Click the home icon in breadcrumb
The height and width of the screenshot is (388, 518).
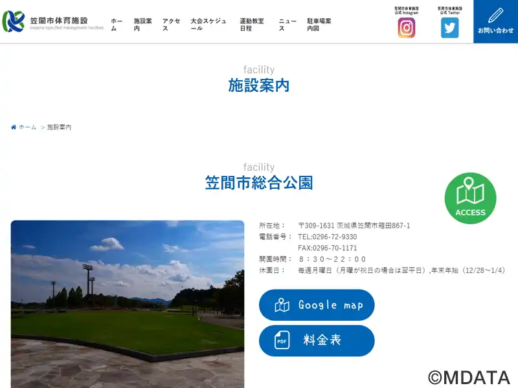[14, 127]
